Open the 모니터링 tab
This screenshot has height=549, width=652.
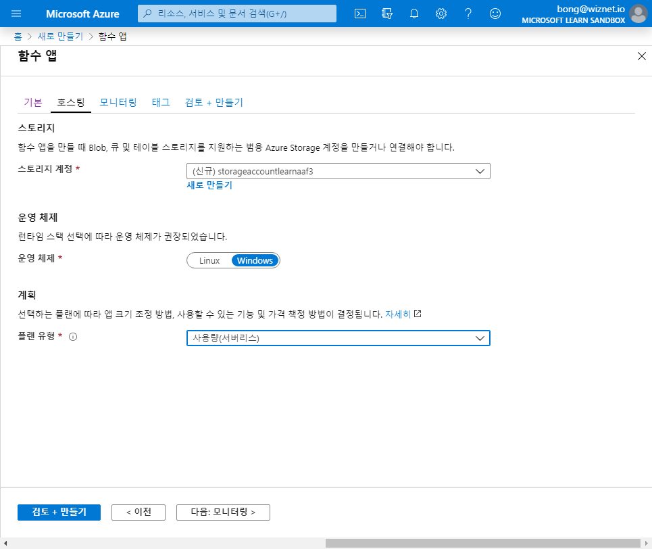[x=118, y=102]
